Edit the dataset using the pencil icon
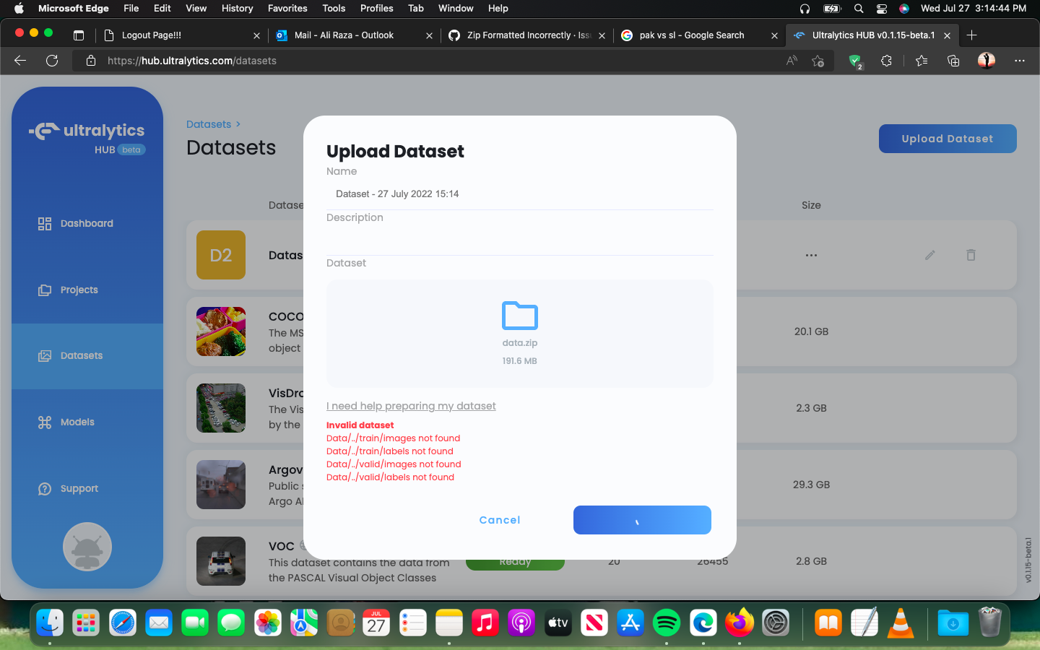The height and width of the screenshot is (650, 1040). 929,255
